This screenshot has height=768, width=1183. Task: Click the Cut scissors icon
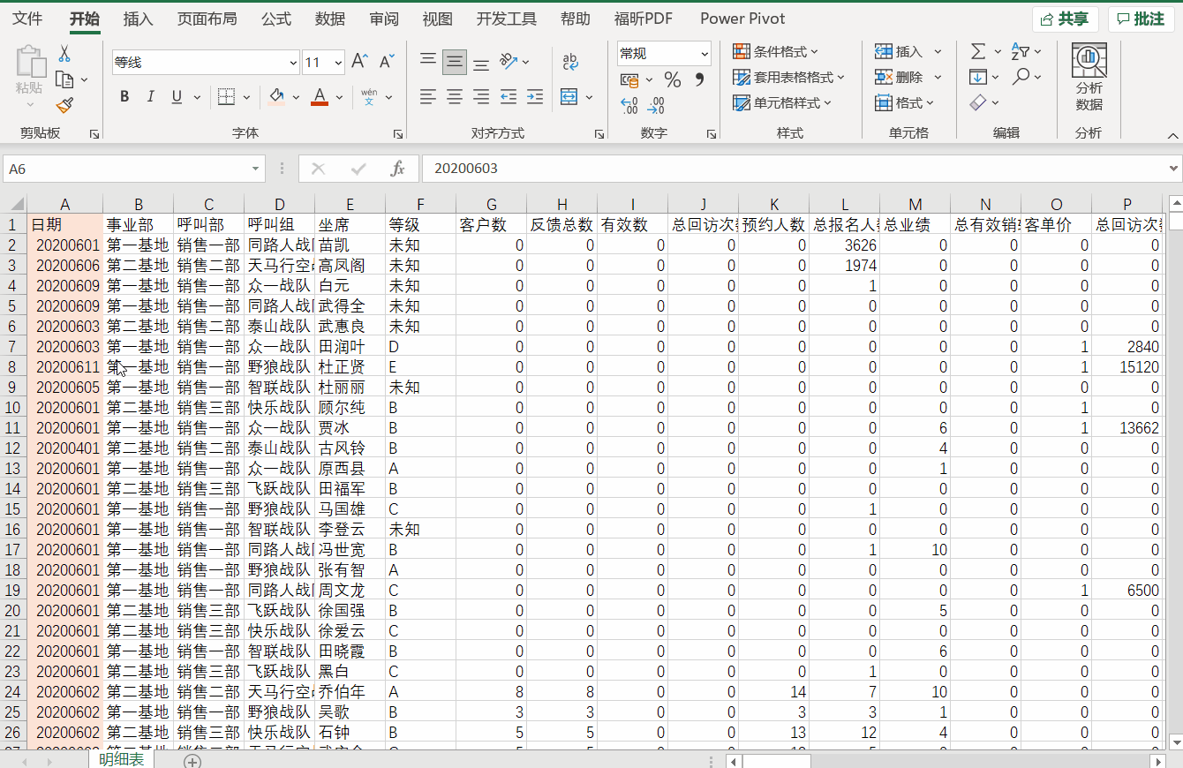coord(64,54)
